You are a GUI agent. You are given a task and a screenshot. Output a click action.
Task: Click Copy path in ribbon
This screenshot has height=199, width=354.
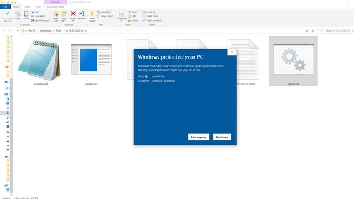(38, 16)
